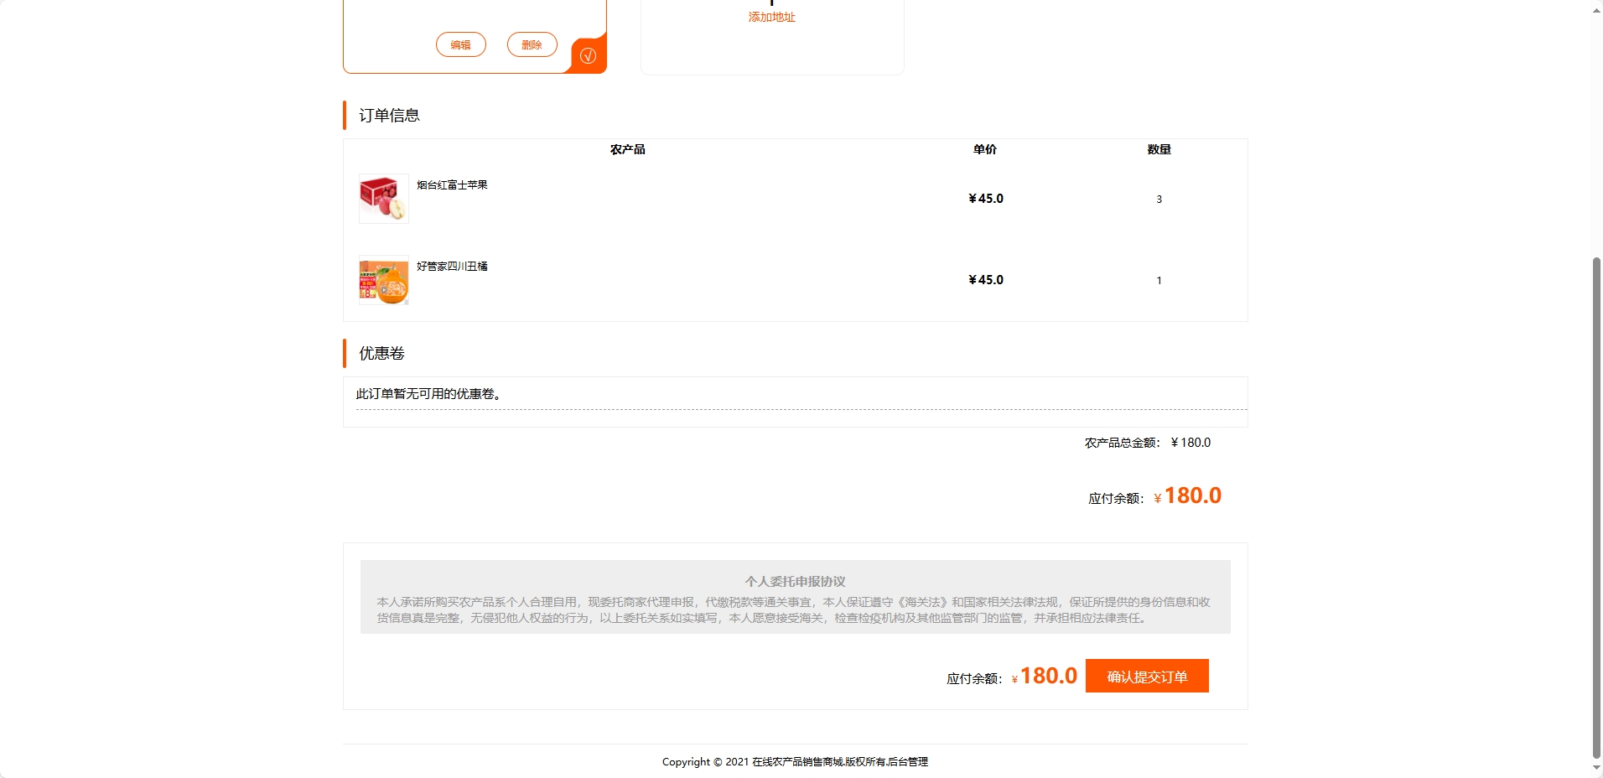
Task: Click the 编辑 button on the address card
Action: coord(460,44)
